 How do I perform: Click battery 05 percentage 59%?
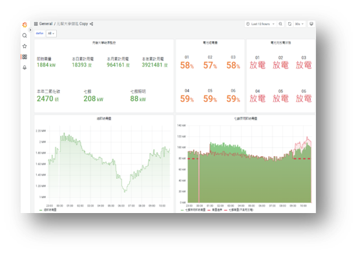tap(210, 99)
